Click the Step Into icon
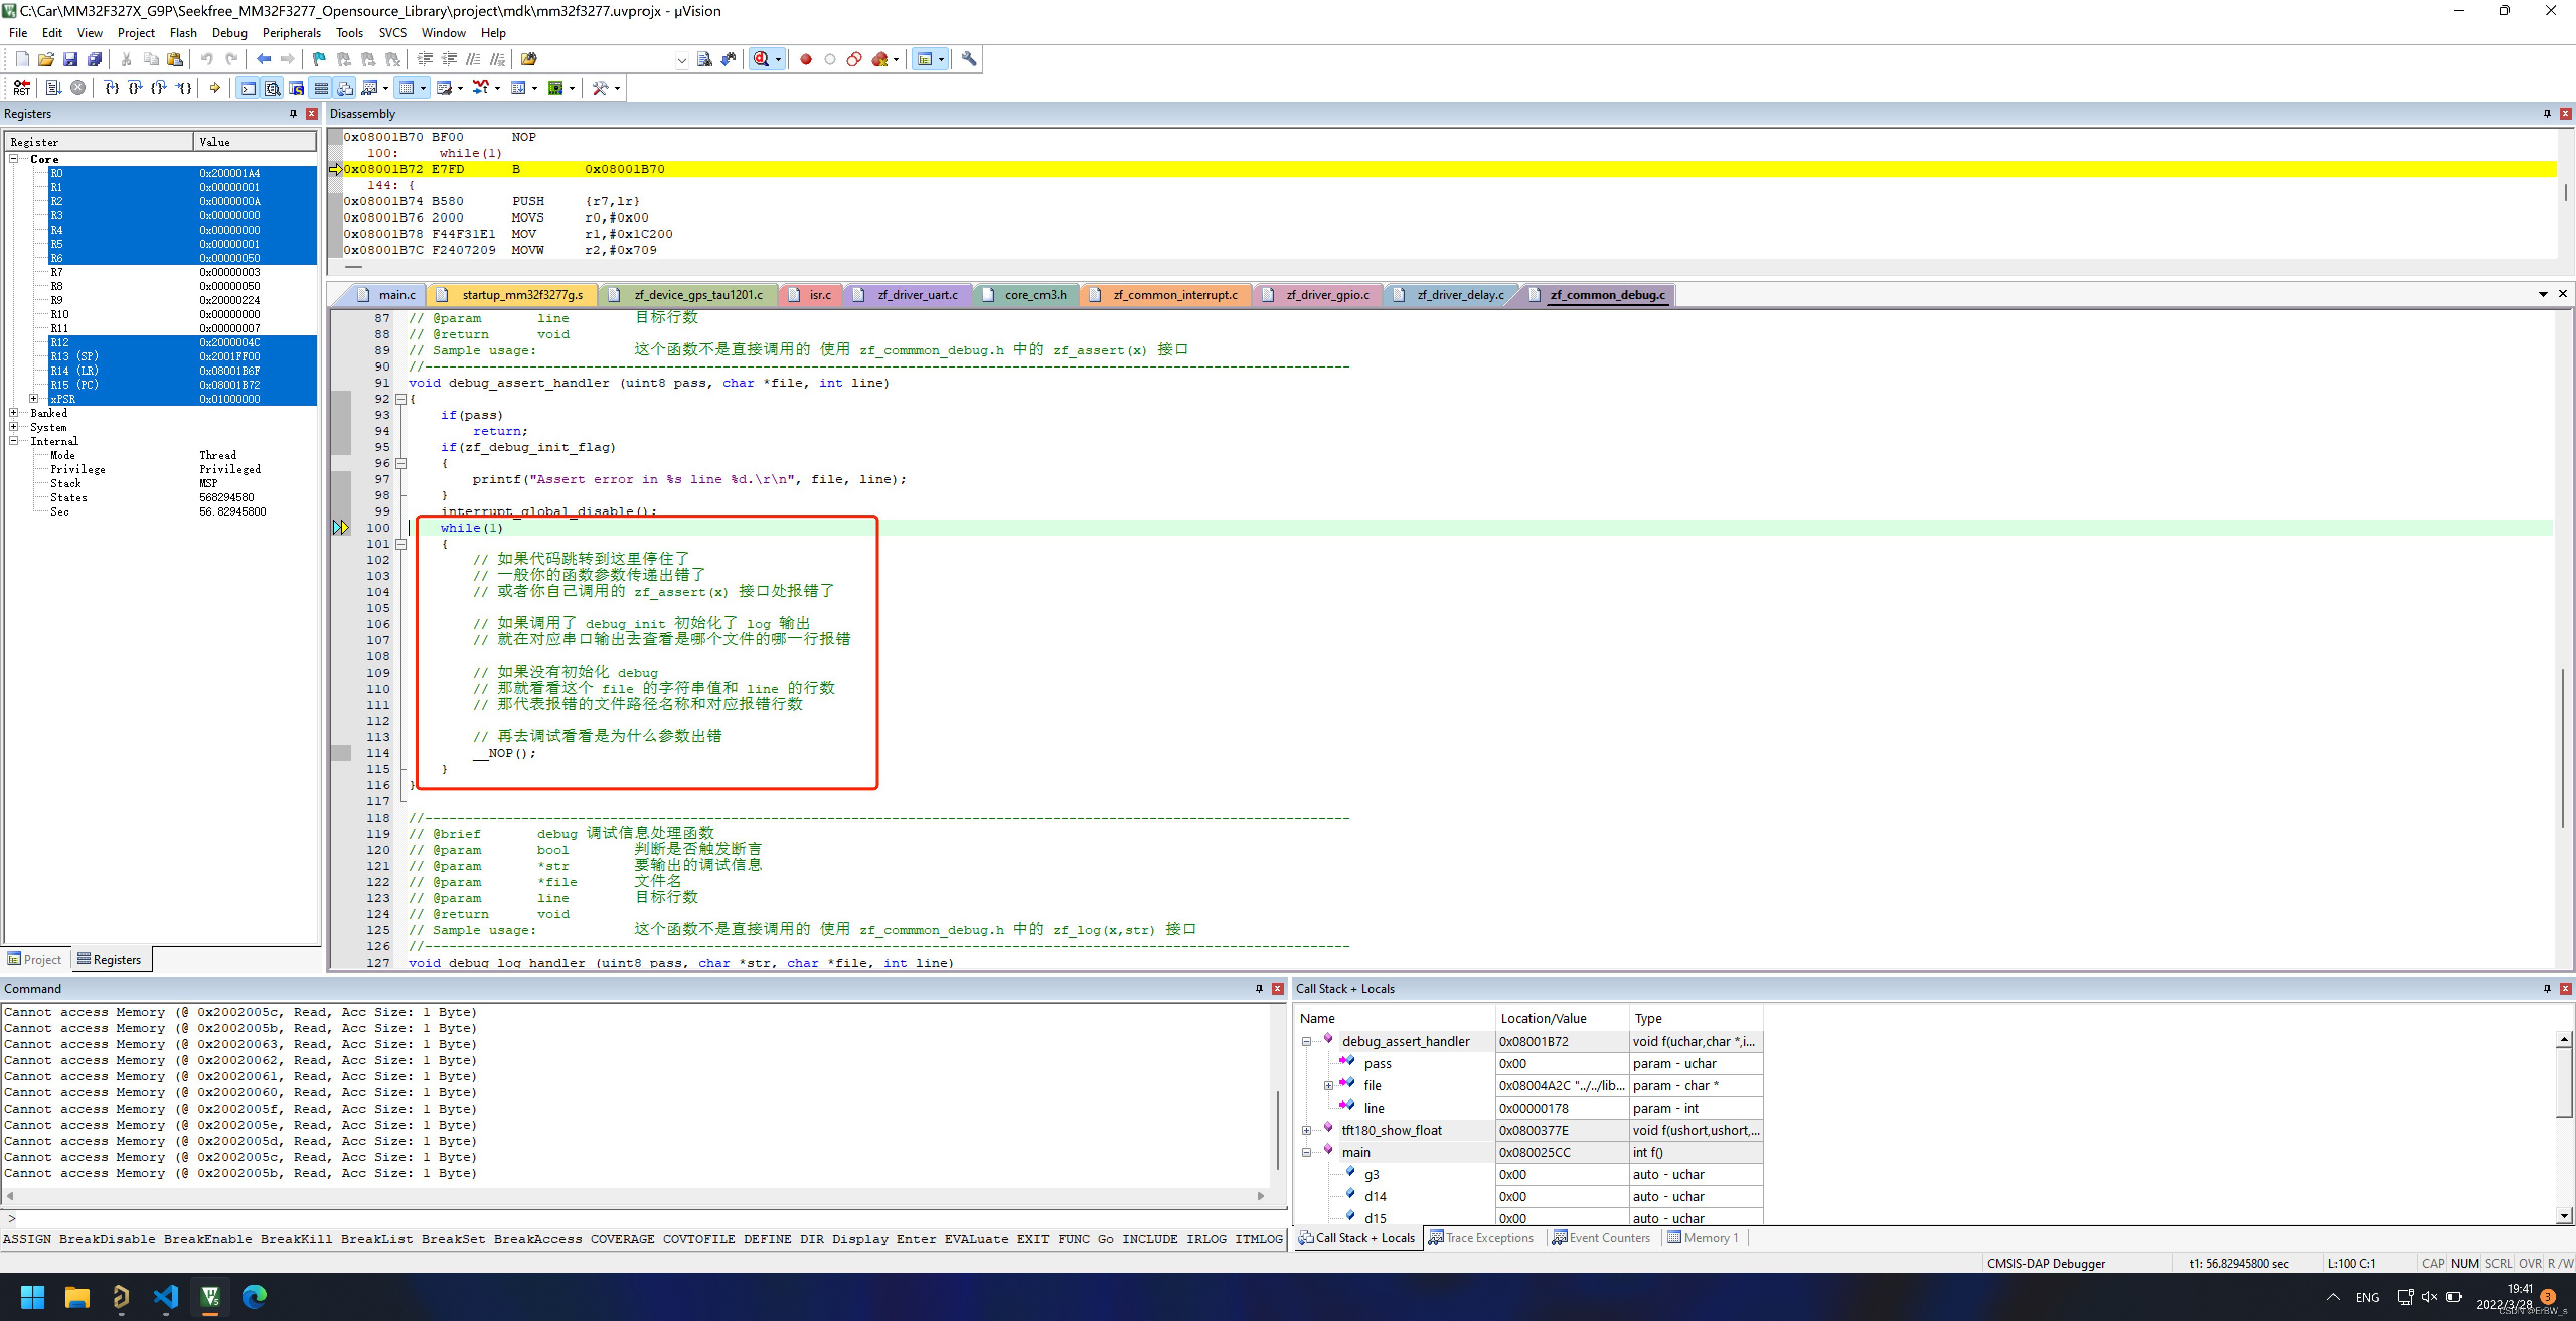 112,87
